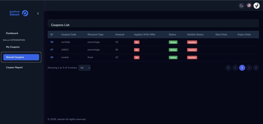
Task: Click Inactive badge for coupon z0t821
Action: point(192,50)
